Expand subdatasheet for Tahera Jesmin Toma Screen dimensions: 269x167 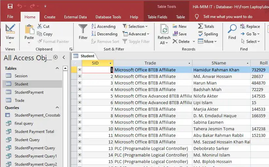pyautogui.click(x=80, y=129)
